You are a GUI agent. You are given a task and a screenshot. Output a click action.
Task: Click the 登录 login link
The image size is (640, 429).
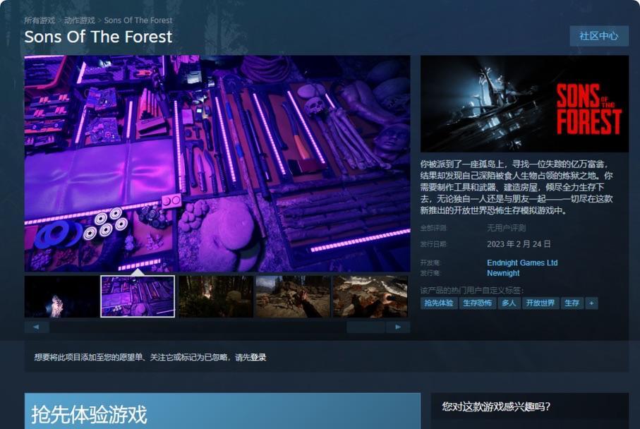pos(258,358)
